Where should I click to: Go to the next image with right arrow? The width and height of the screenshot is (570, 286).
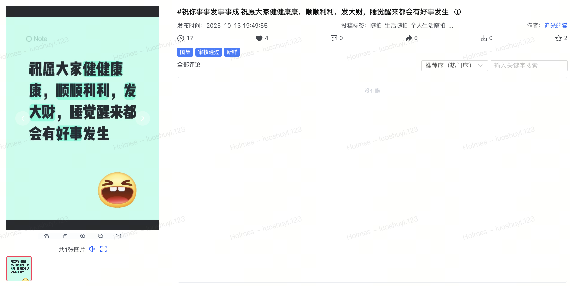tap(143, 118)
